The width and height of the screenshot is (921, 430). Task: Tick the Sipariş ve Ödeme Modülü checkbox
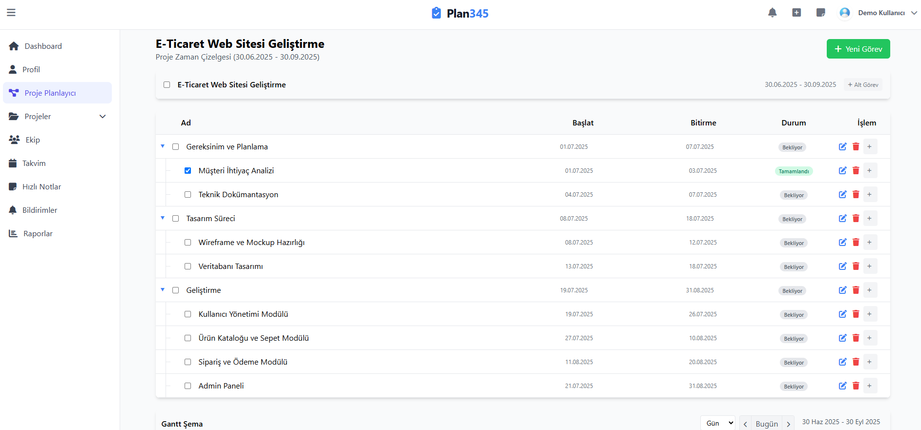click(x=188, y=362)
